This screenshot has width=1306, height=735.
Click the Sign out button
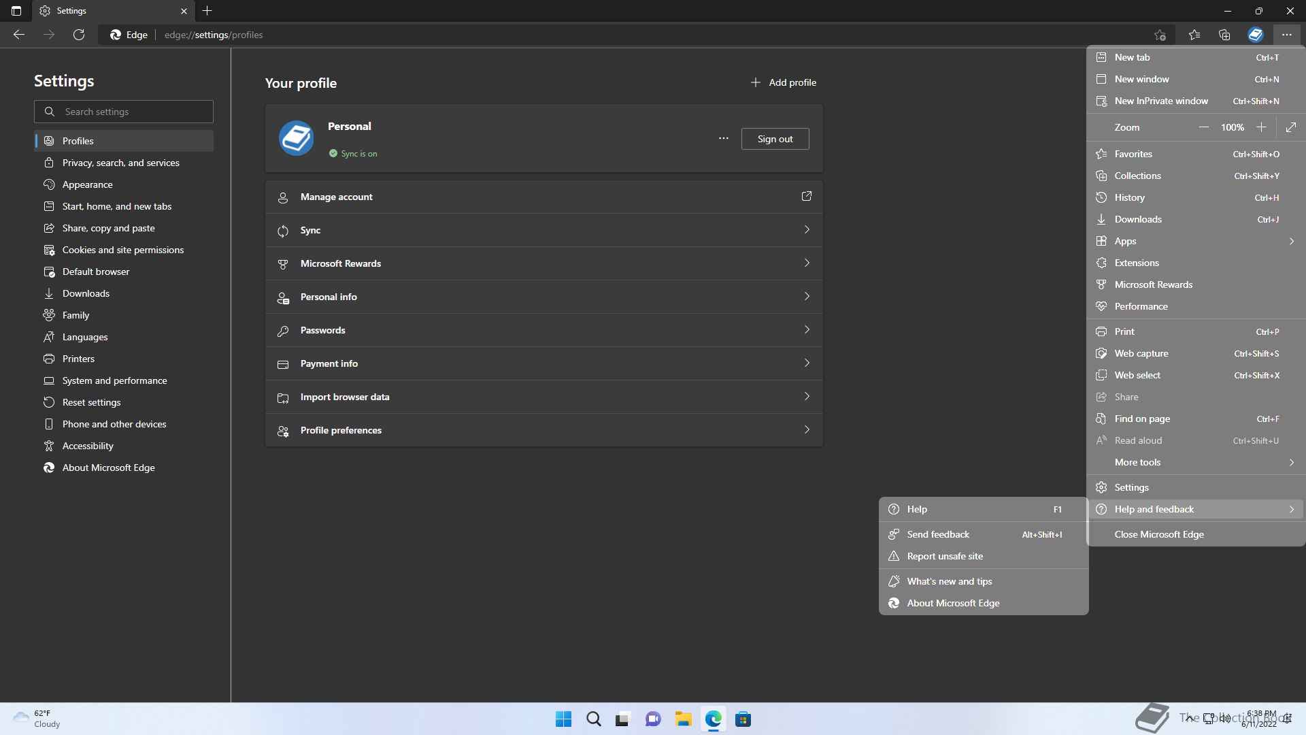pyautogui.click(x=775, y=139)
